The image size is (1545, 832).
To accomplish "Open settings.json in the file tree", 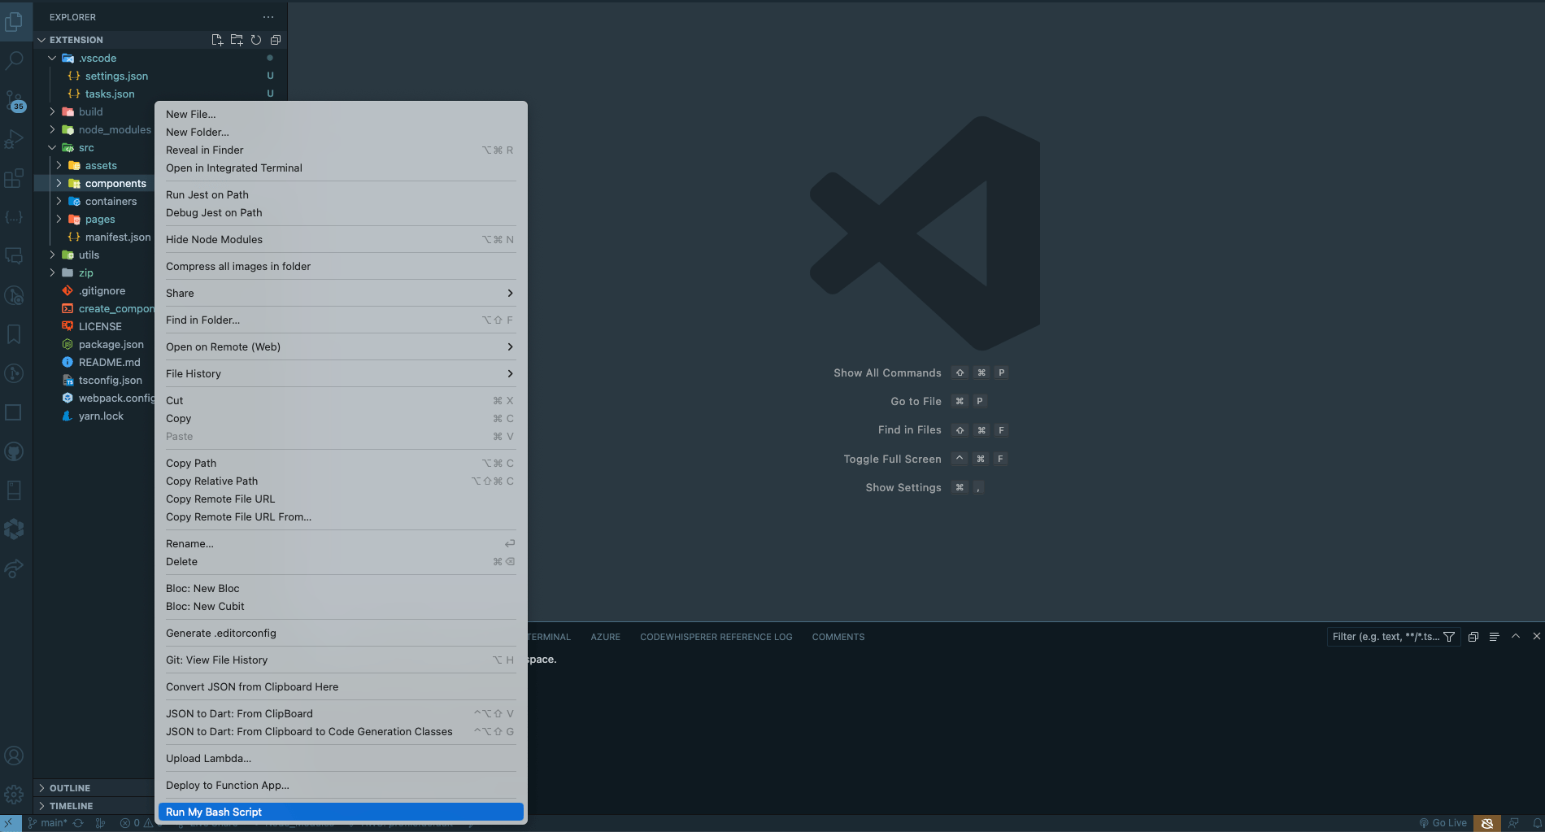I will click(116, 76).
